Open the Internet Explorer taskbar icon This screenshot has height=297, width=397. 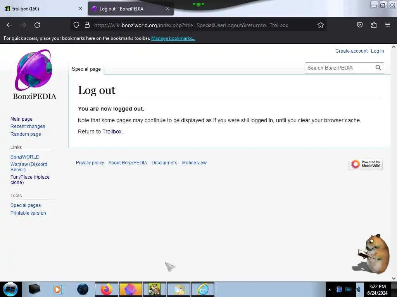[203, 289]
